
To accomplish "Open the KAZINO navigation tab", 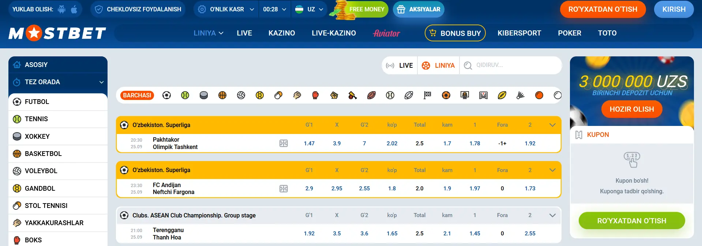I will 282,33.
